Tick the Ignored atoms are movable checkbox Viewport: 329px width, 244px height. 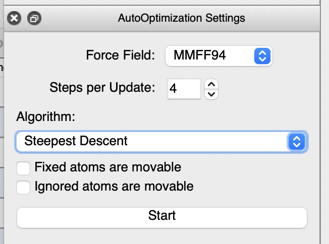pyautogui.click(x=23, y=187)
